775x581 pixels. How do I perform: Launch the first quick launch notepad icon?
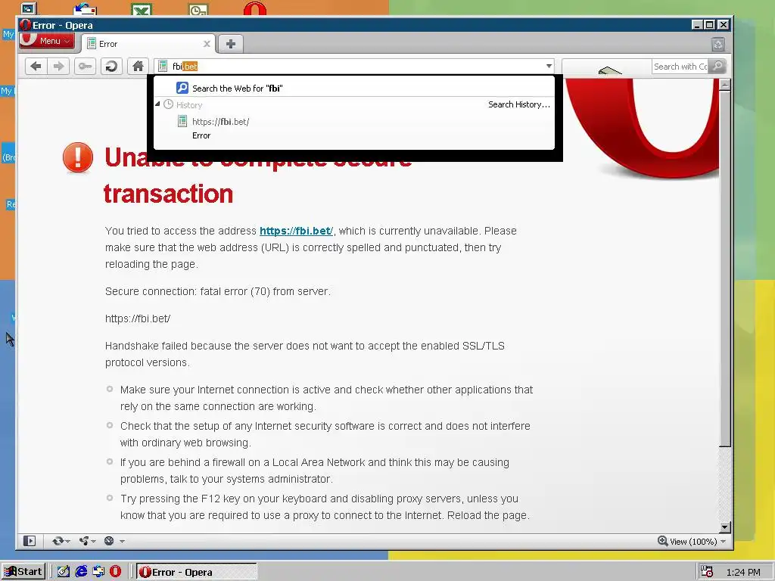click(64, 572)
